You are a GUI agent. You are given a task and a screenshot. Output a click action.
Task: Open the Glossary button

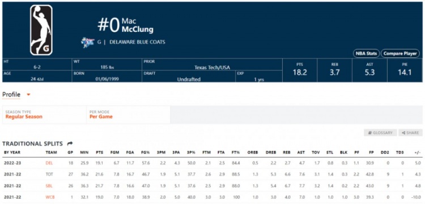point(380,133)
